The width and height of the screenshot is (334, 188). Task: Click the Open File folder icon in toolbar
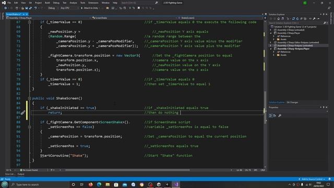click(22, 8)
